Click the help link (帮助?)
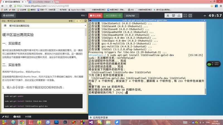Image resolution: width=223 pixels, height=125 pixels. (84, 16)
